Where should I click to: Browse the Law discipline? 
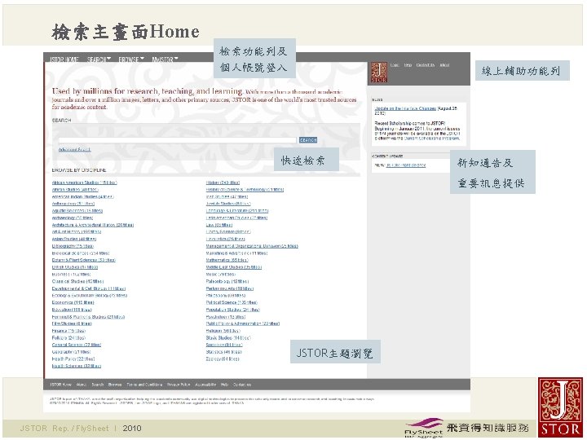(x=219, y=225)
